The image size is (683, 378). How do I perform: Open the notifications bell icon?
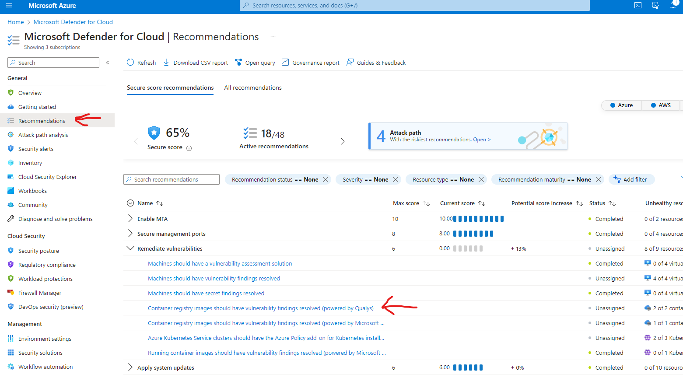673,6
